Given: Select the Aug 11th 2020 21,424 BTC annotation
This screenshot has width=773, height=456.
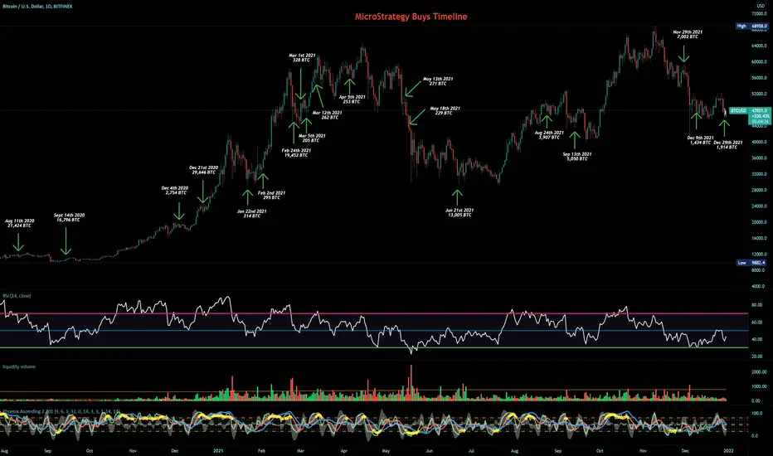Looking at the screenshot, I should [x=20, y=223].
